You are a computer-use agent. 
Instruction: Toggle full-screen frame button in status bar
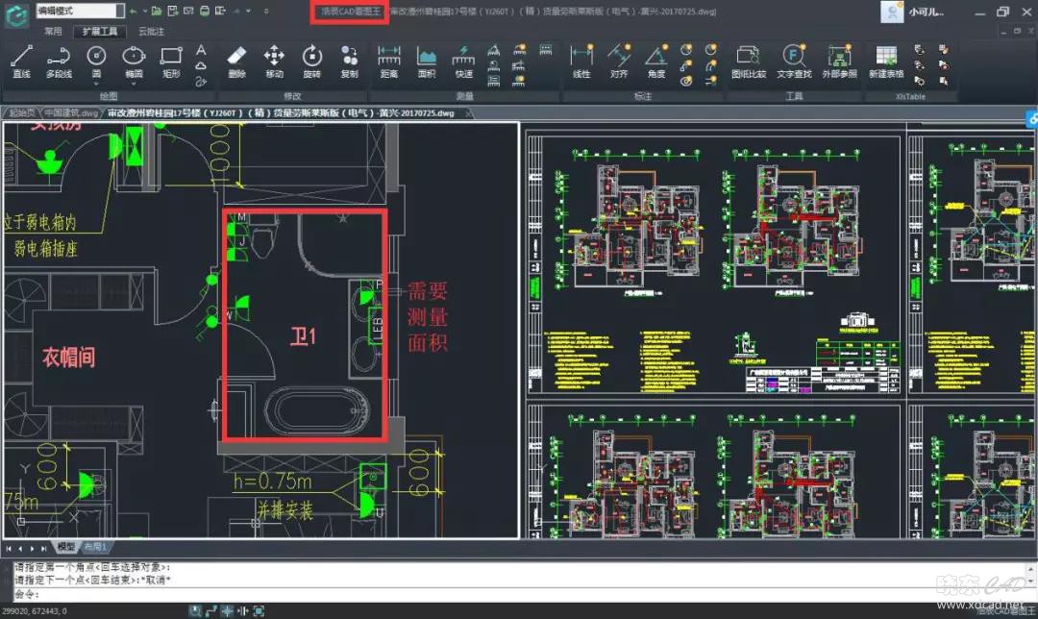[x=259, y=610]
